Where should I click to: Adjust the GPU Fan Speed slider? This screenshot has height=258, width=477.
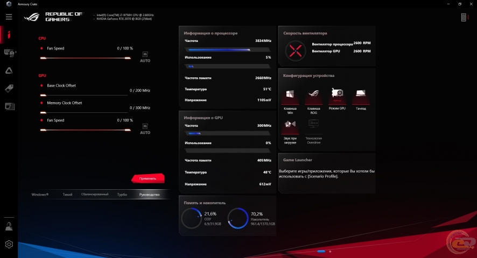pyautogui.click(x=86, y=130)
